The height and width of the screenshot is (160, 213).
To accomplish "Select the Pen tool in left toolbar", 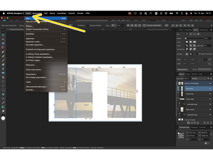I will pos(3,52).
